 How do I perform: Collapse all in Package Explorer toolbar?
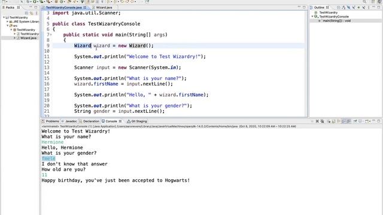click(x=26, y=13)
